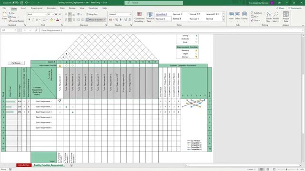Click the formula bar text field
The width and height of the screenshot is (305, 171).
(x=171, y=30)
